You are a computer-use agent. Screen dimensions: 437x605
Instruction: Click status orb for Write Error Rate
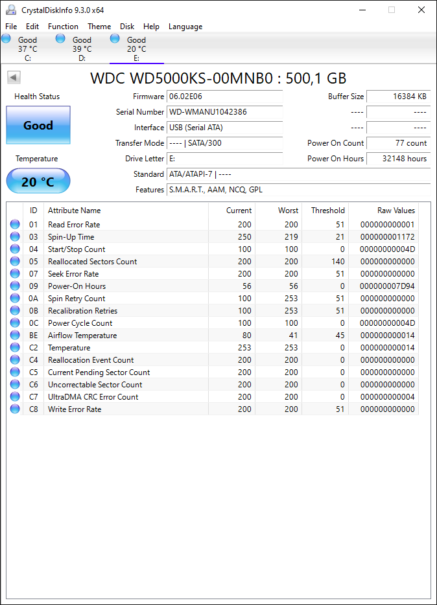pyautogui.click(x=15, y=409)
